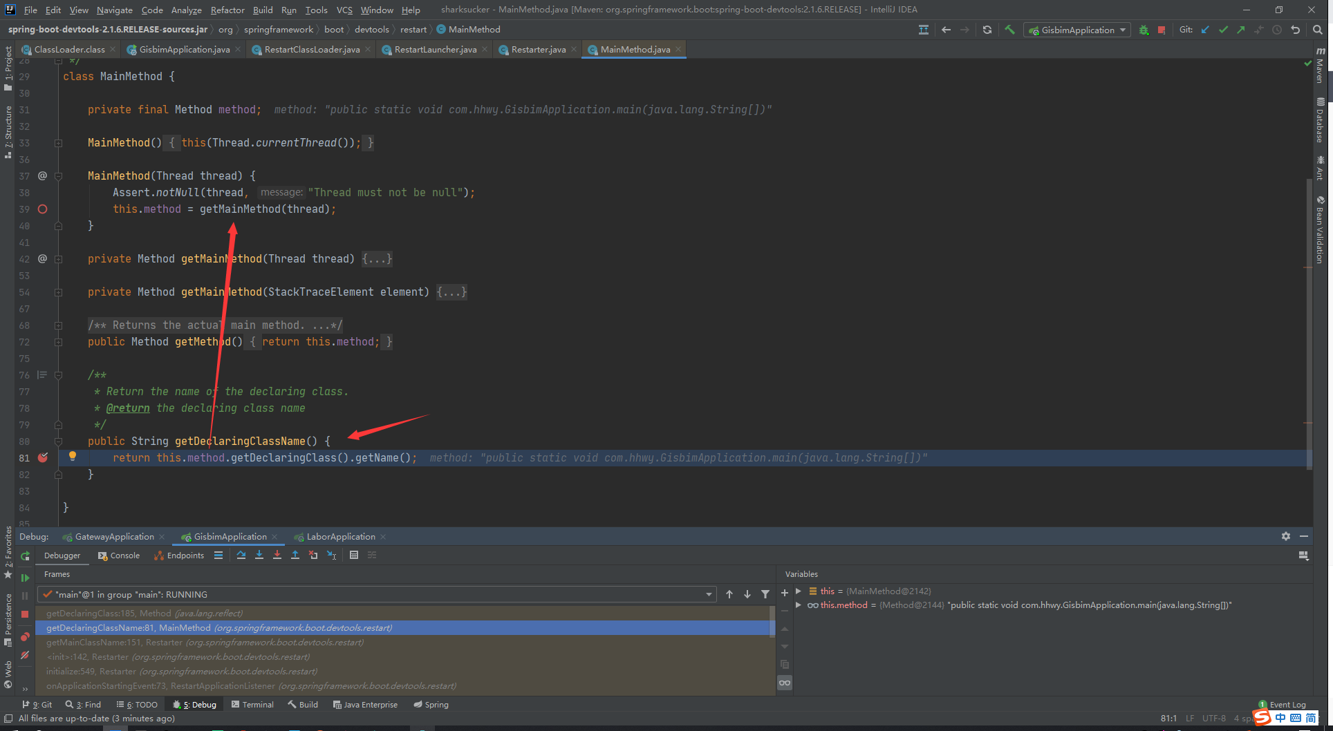
Task: Open the Refactor menu
Action: coord(227,10)
